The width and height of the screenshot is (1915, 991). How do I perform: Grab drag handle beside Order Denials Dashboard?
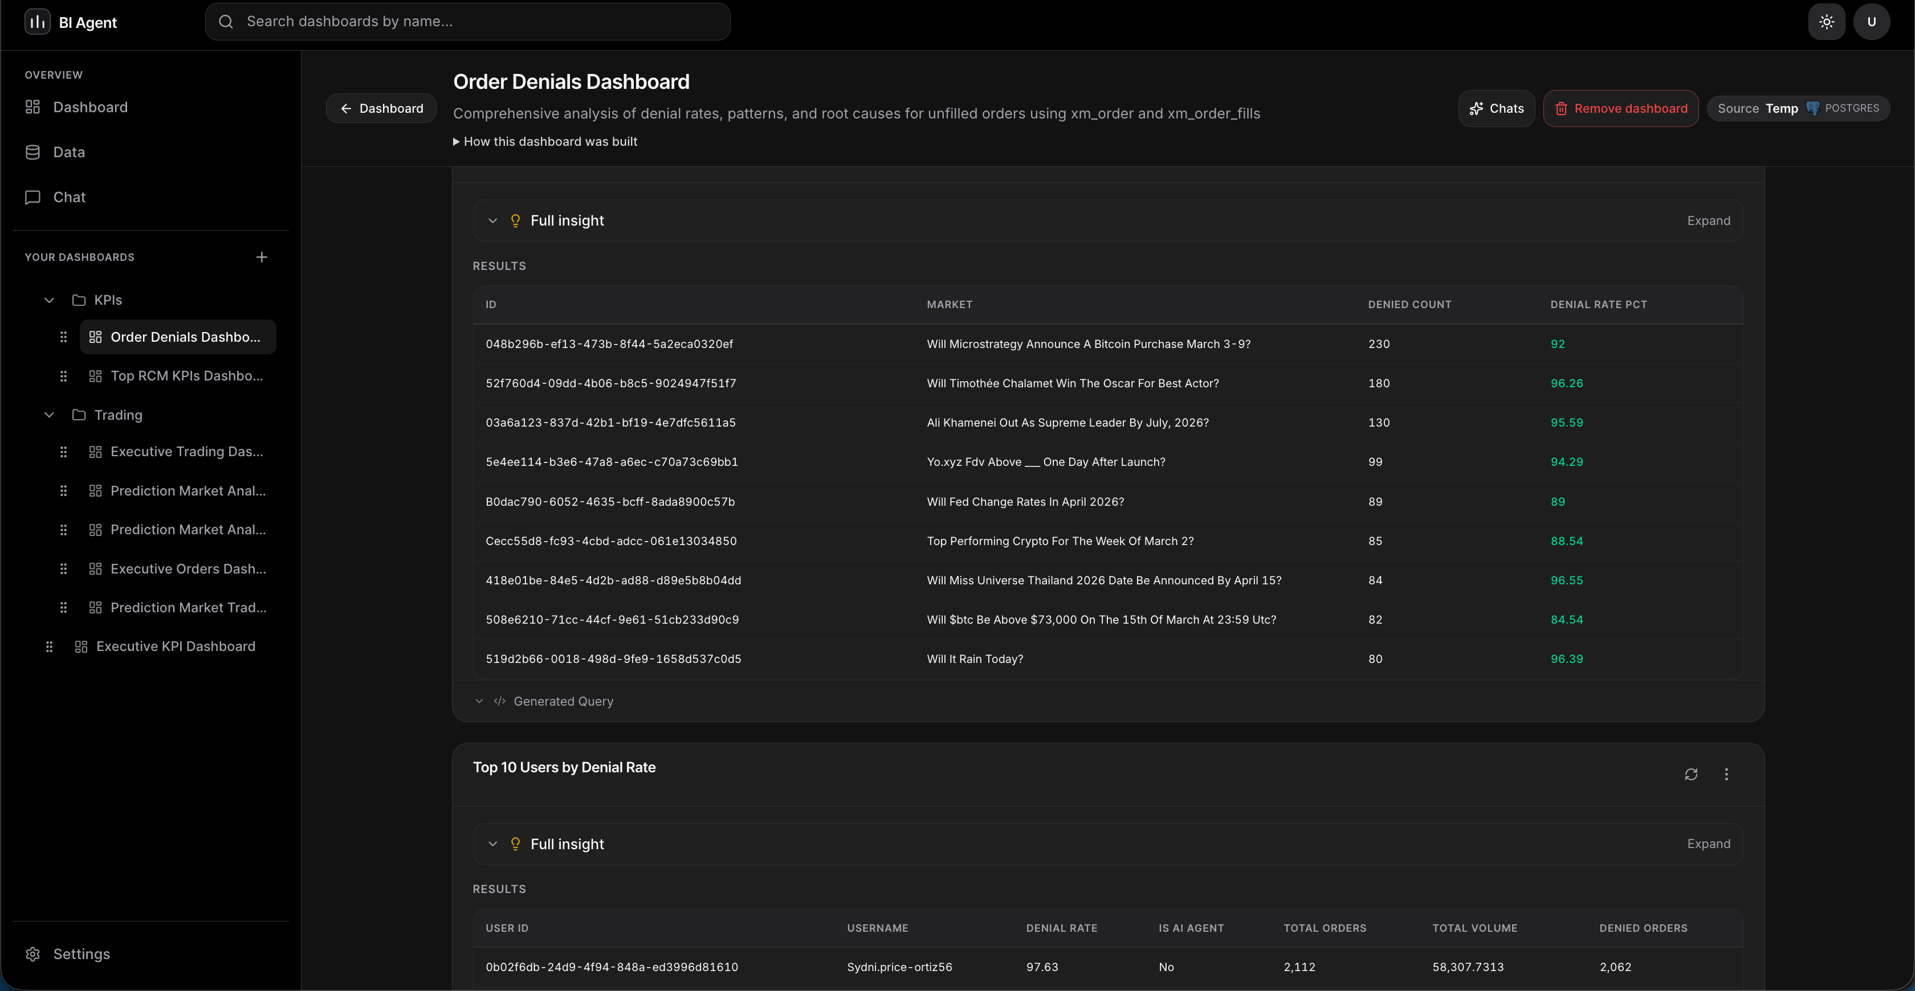[63, 337]
